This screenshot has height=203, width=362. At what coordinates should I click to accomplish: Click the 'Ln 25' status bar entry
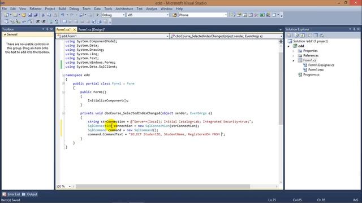272,200
